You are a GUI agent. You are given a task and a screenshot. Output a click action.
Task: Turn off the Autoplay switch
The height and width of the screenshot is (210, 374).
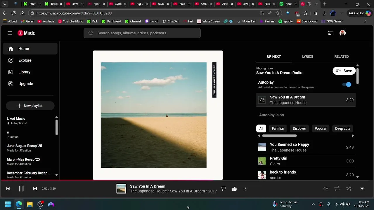tap(347, 85)
